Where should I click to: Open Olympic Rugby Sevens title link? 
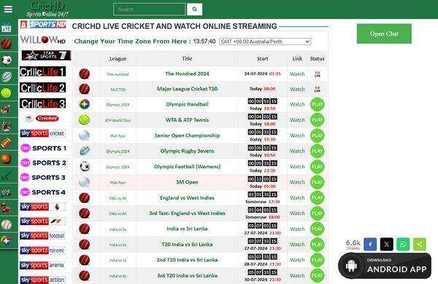pos(187,151)
